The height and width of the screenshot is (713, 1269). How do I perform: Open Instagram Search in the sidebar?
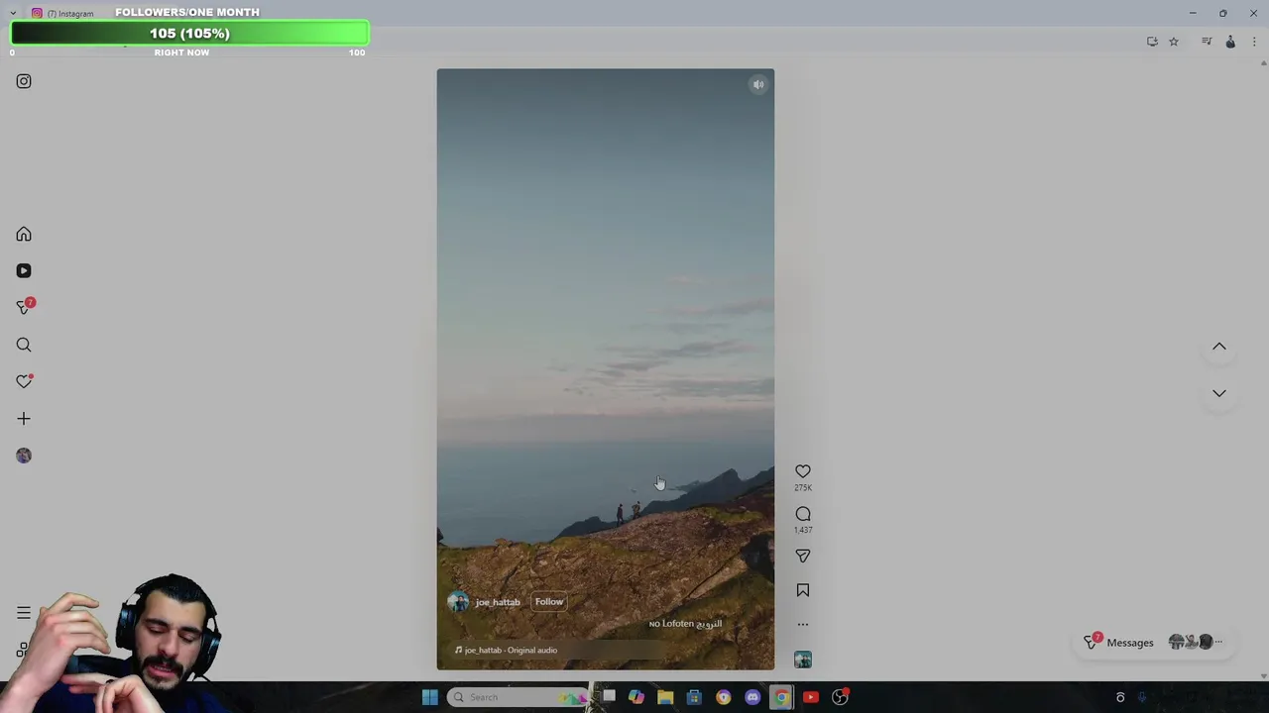(x=24, y=345)
